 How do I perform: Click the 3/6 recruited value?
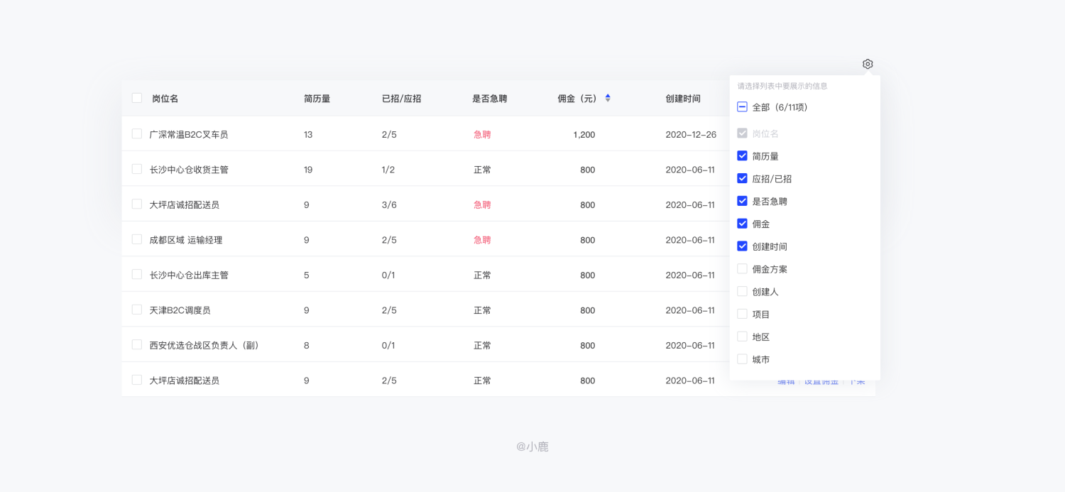[389, 204]
